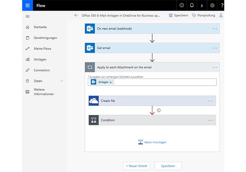Open Daten menu item

tap(38, 81)
